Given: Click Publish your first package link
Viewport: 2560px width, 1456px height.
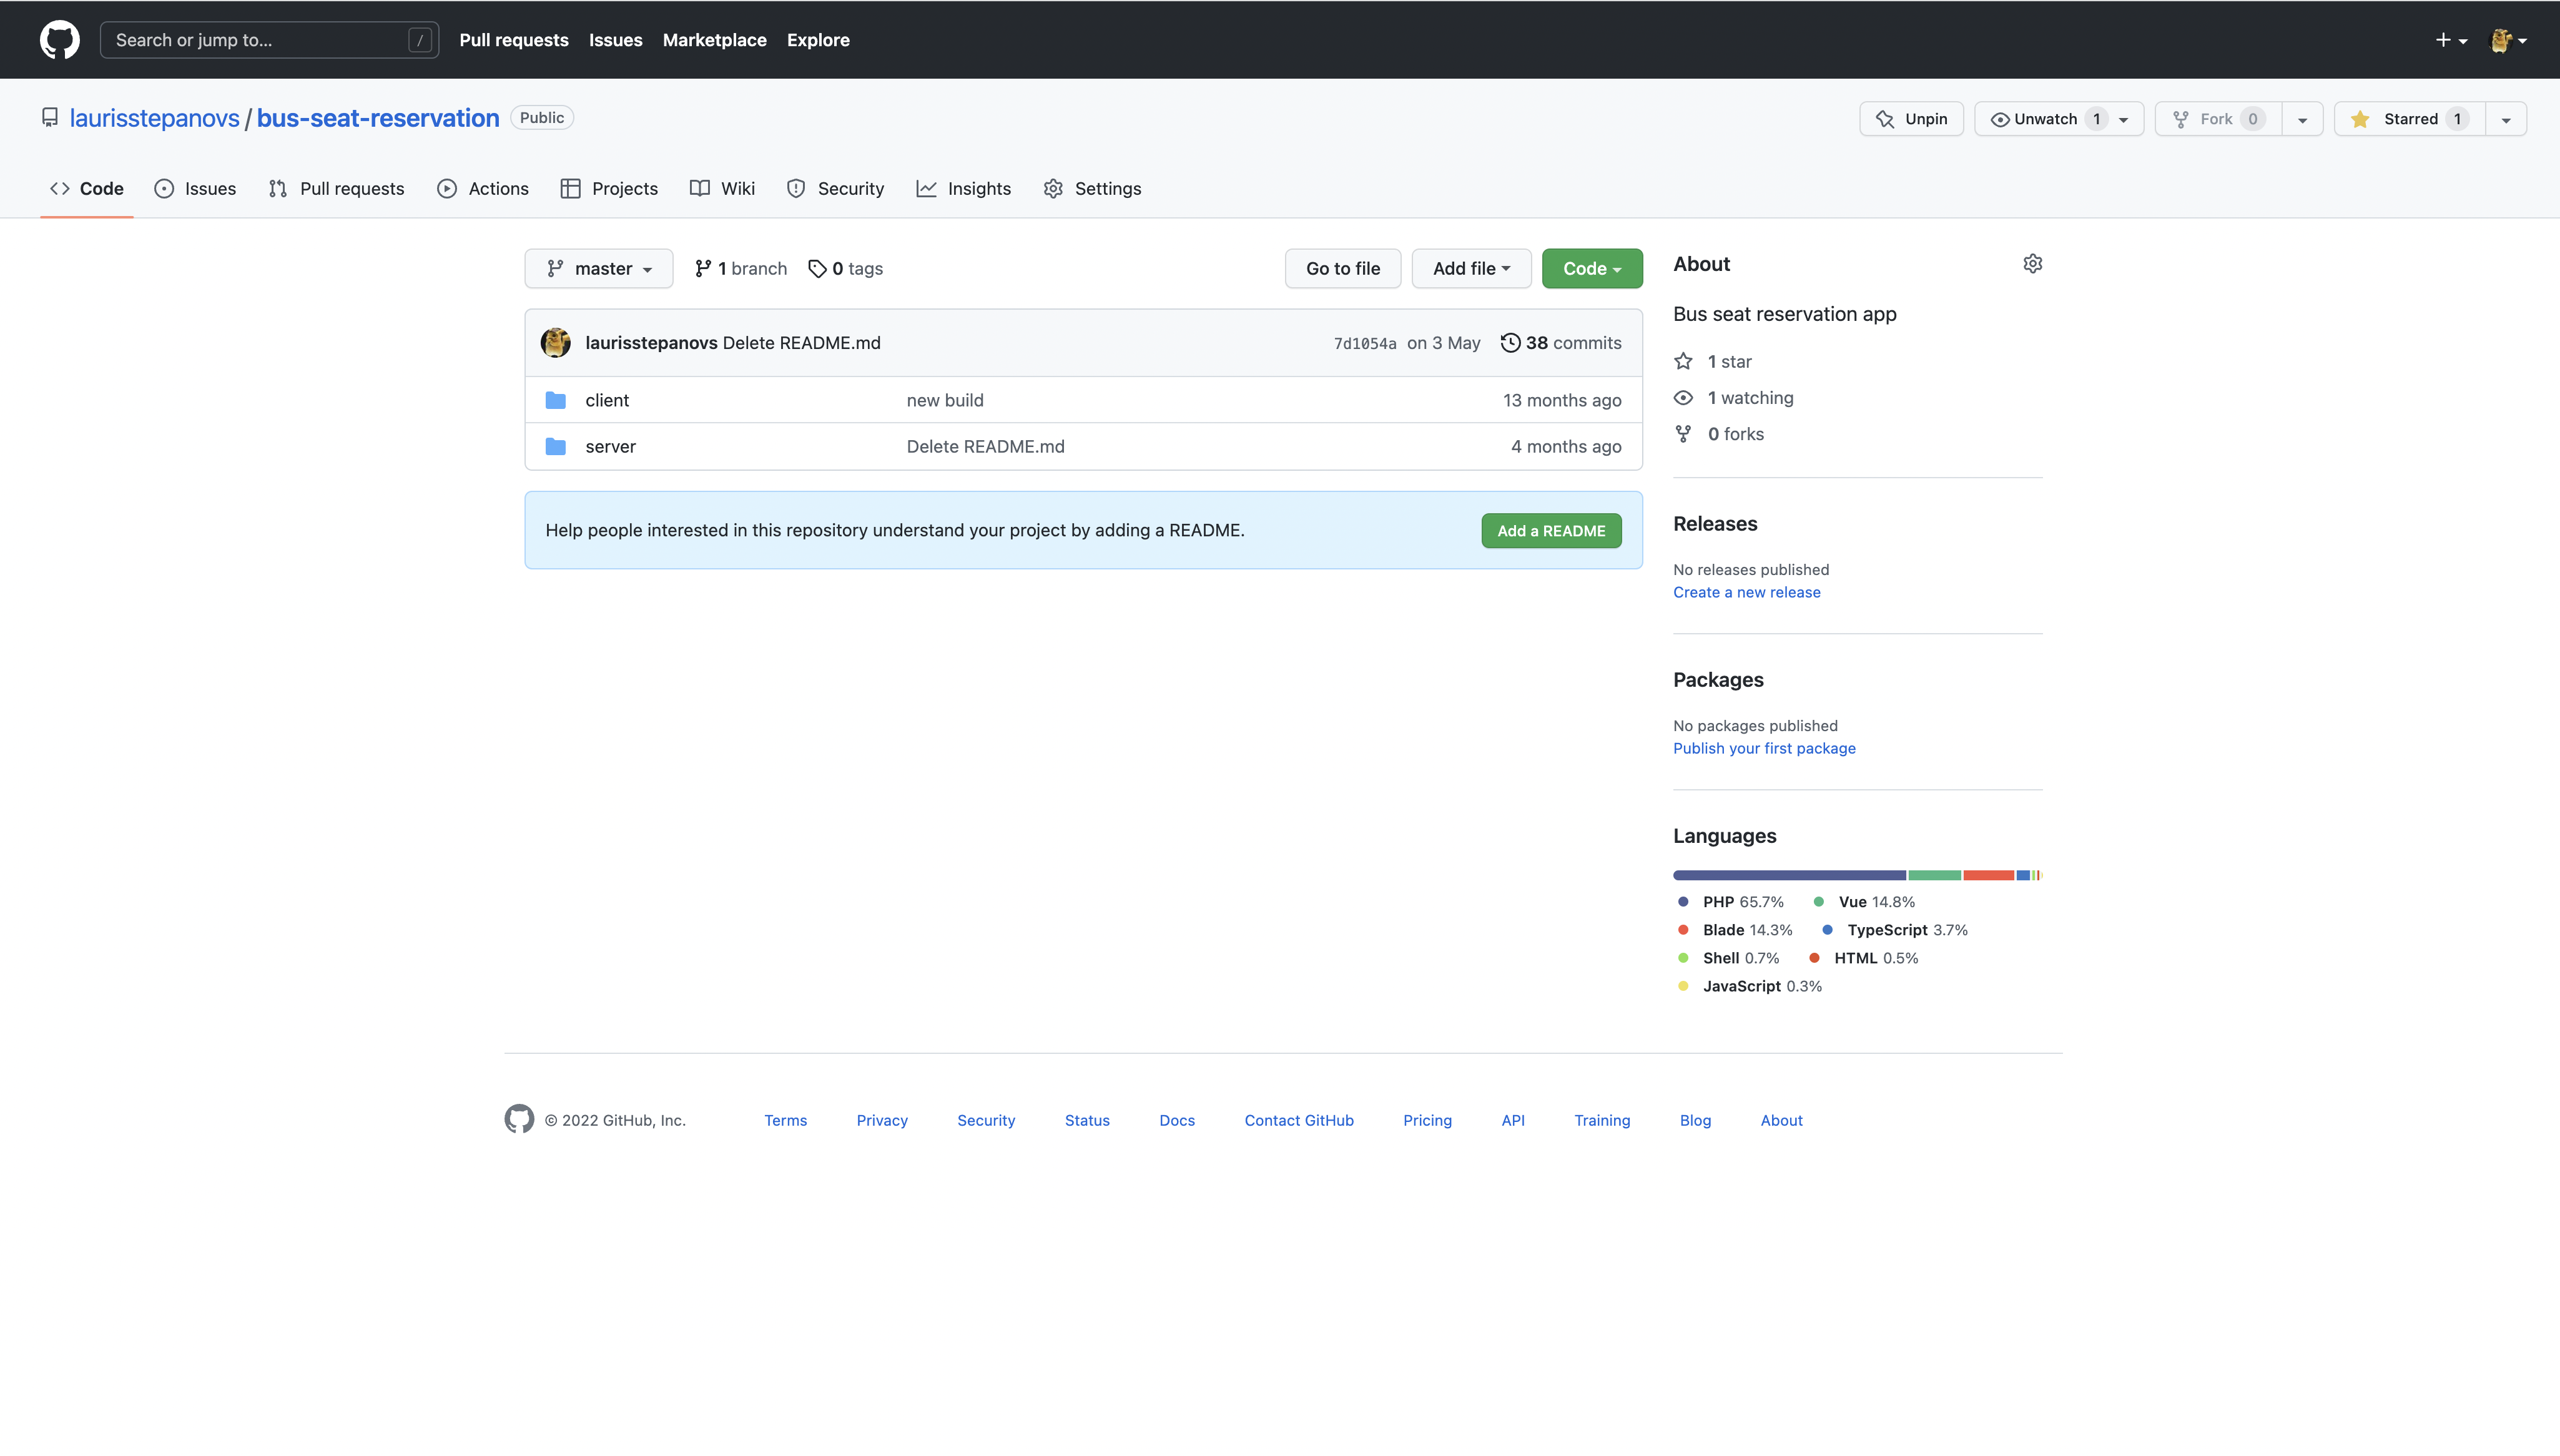Looking at the screenshot, I should point(1764,748).
